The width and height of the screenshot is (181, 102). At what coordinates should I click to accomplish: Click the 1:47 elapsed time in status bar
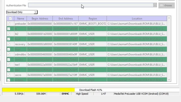tap(103, 94)
